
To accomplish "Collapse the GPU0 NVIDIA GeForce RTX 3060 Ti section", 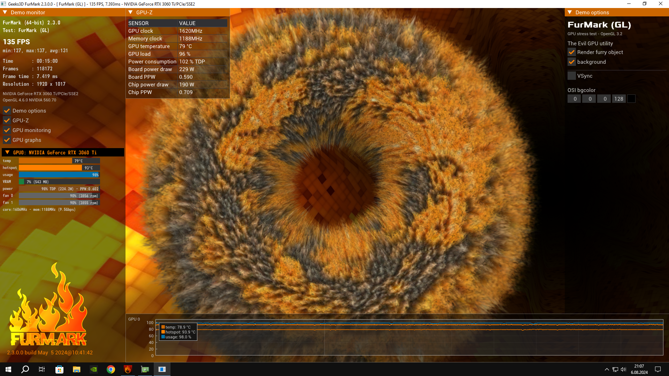I will click(7, 153).
